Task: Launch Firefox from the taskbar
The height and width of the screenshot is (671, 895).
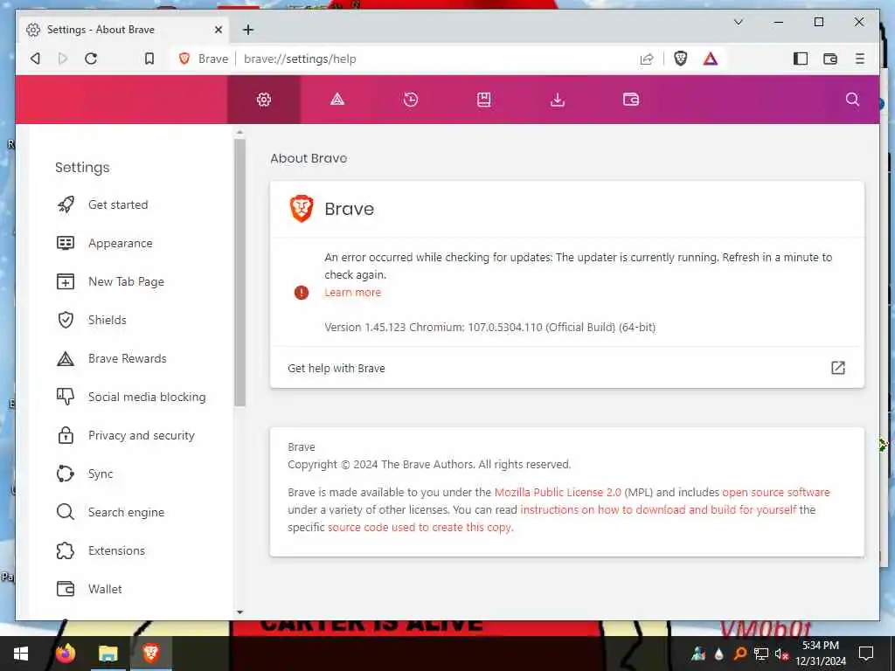Action: (x=65, y=654)
